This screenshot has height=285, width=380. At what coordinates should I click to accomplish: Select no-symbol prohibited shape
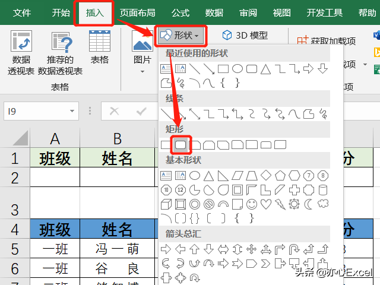coord(209,204)
